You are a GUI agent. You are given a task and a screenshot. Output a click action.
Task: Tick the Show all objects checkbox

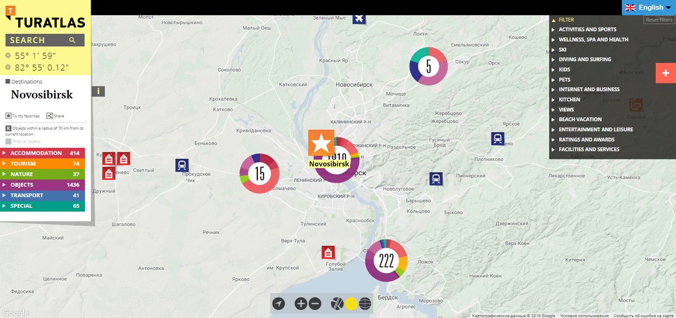[8, 141]
